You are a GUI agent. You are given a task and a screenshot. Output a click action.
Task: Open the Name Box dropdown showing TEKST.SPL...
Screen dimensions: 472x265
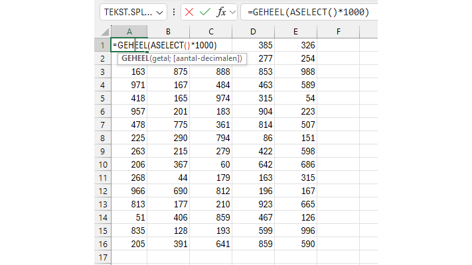[x=159, y=13]
